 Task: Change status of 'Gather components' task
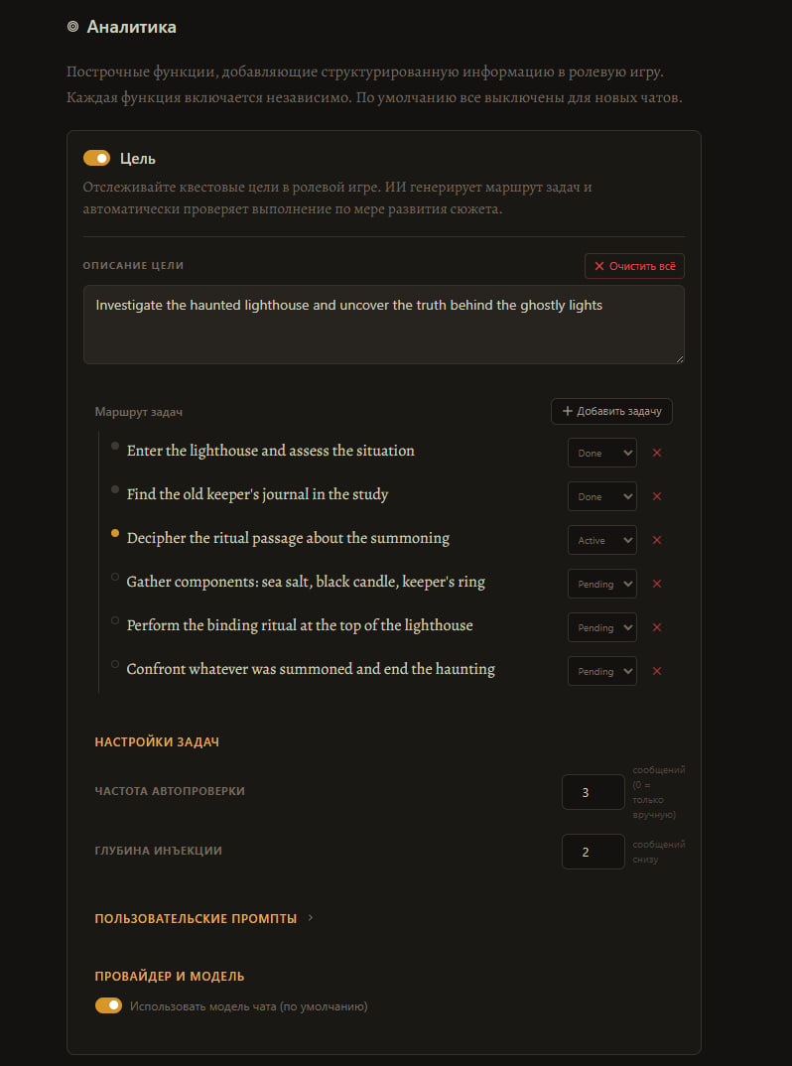pyautogui.click(x=602, y=584)
